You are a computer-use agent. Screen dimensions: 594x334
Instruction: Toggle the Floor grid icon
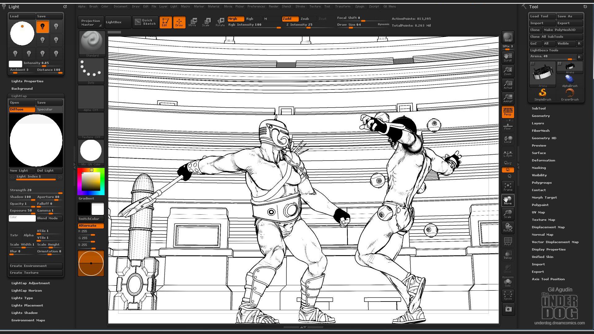[508, 126]
